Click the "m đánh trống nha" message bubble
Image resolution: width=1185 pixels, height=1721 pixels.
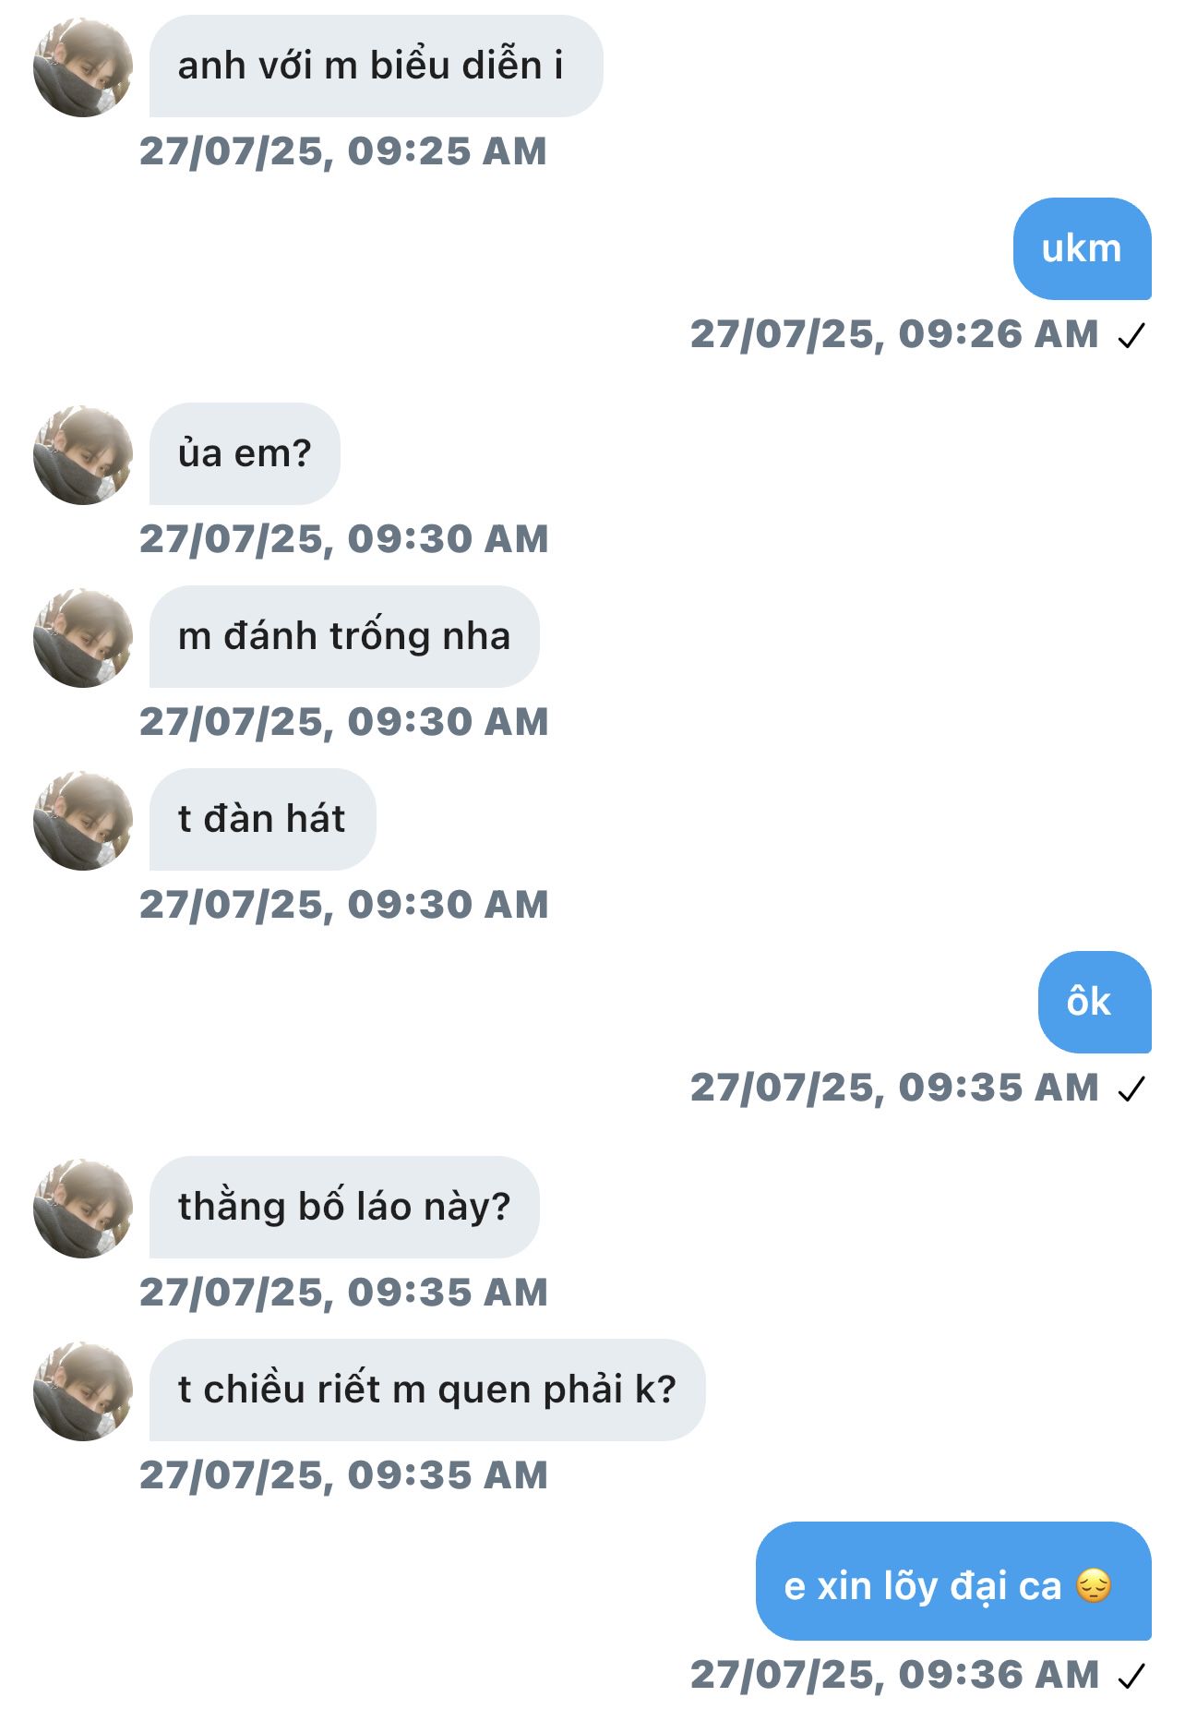343,637
